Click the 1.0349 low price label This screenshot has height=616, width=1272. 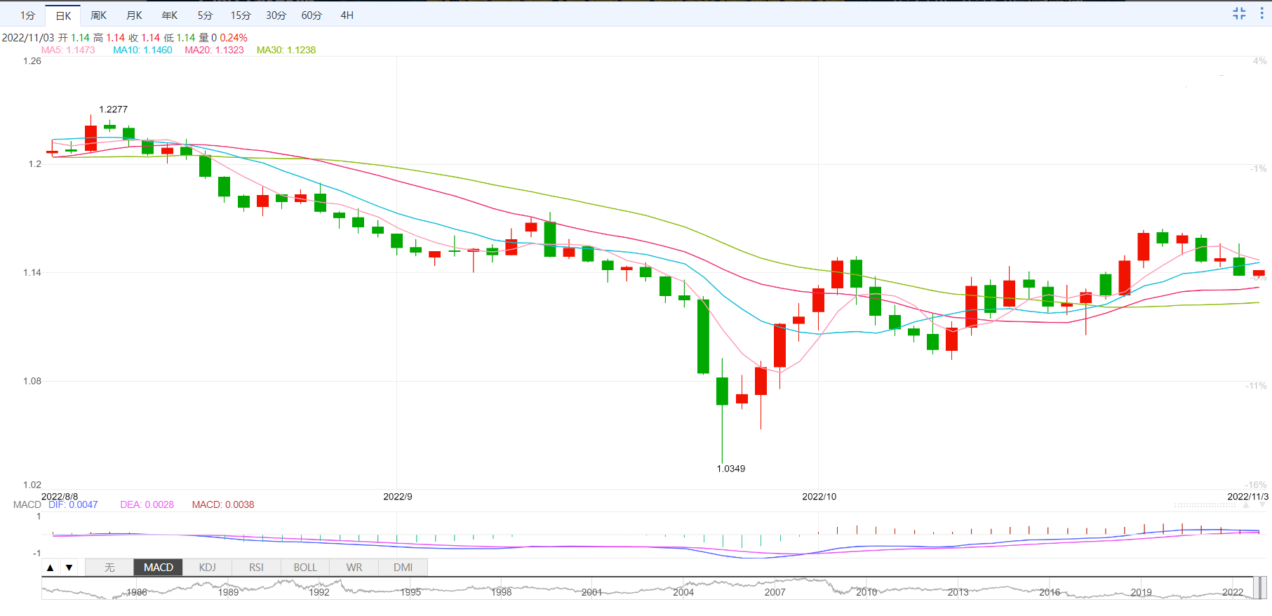click(730, 469)
